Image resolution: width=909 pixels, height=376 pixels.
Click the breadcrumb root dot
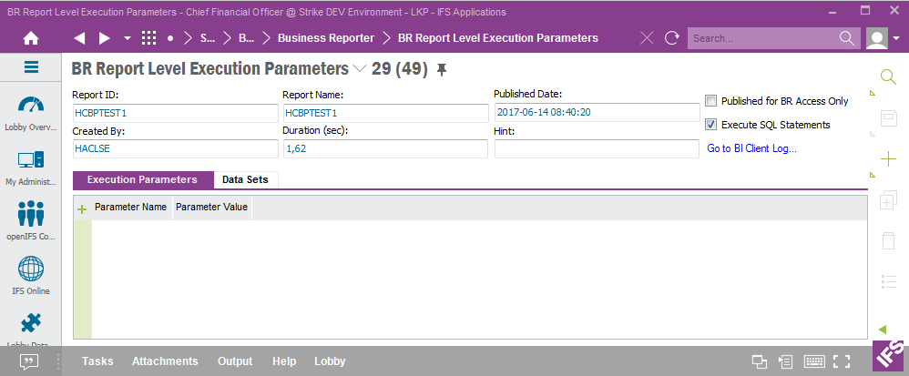(169, 38)
